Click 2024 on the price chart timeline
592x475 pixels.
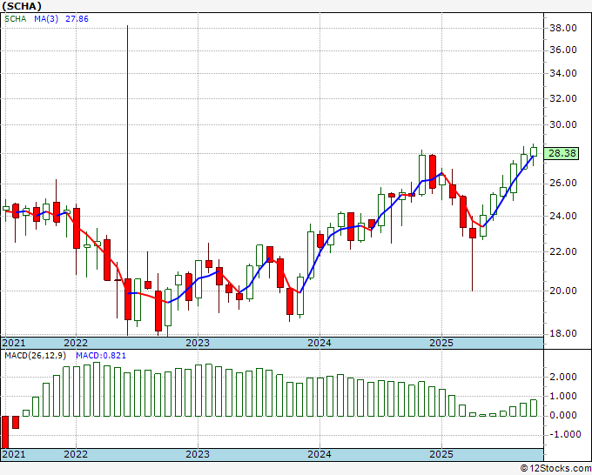coord(320,343)
